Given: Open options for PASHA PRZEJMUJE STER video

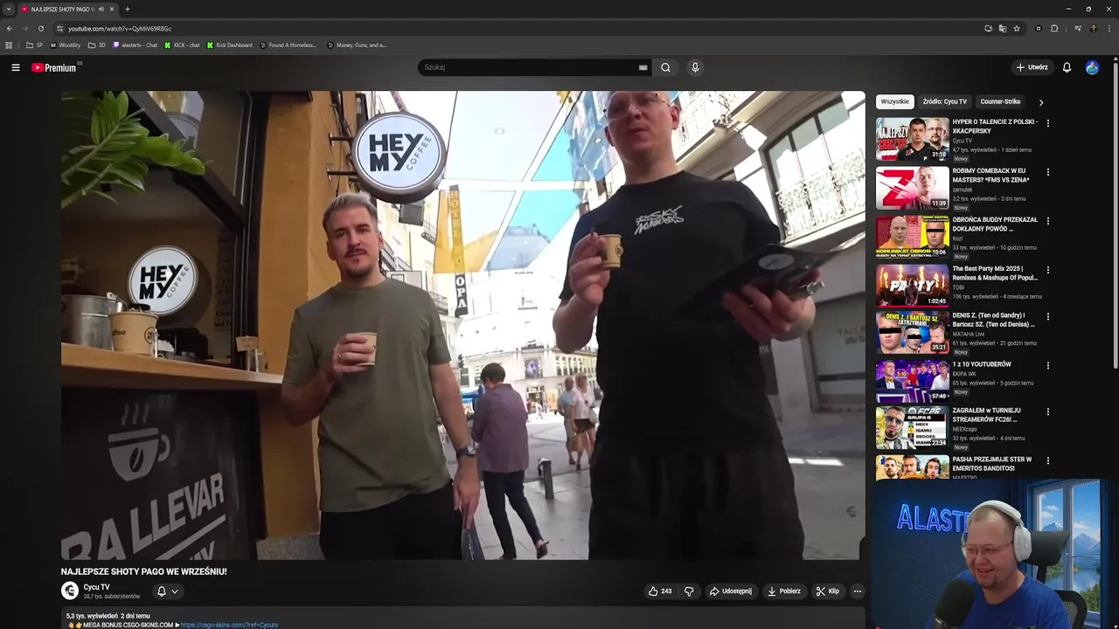Looking at the screenshot, I should (1047, 460).
